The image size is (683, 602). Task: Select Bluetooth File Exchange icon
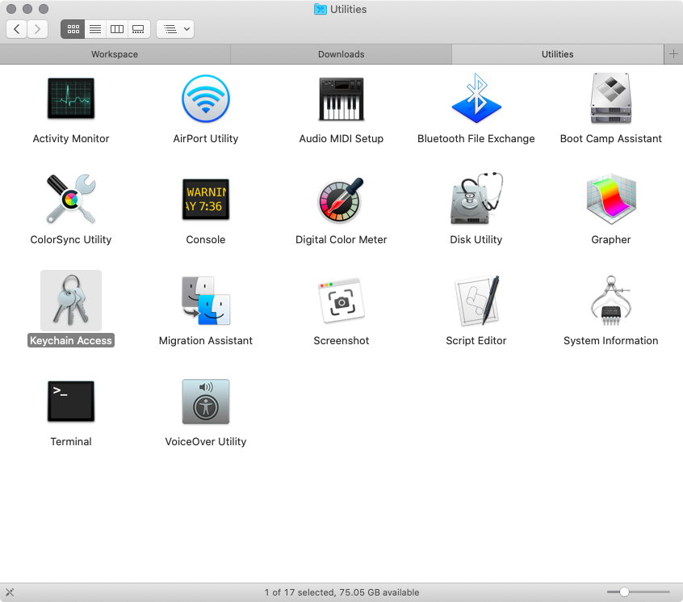pos(476,99)
